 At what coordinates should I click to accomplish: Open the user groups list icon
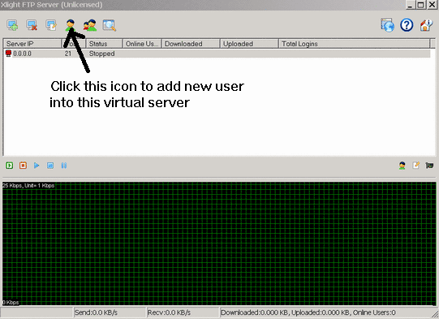(x=90, y=25)
